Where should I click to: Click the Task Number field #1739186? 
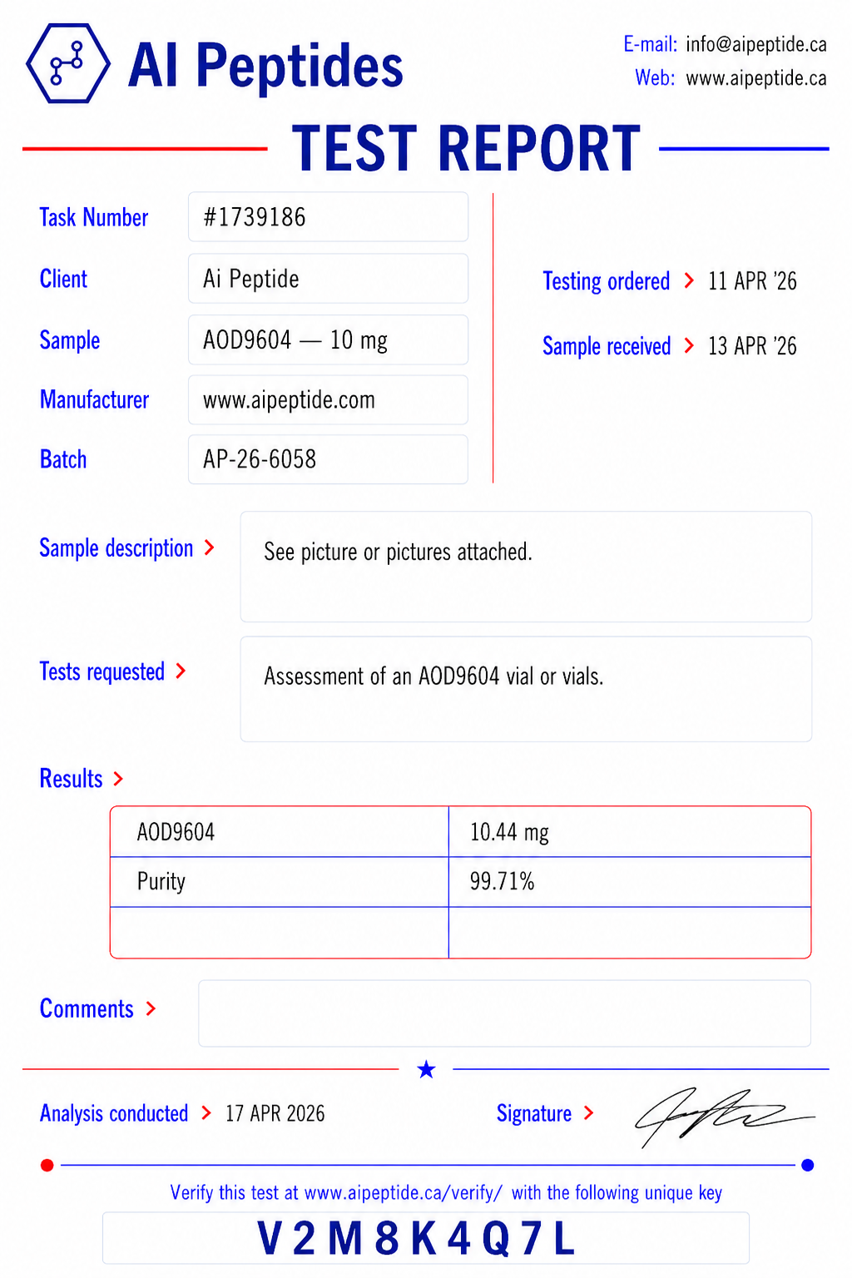coord(328,217)
